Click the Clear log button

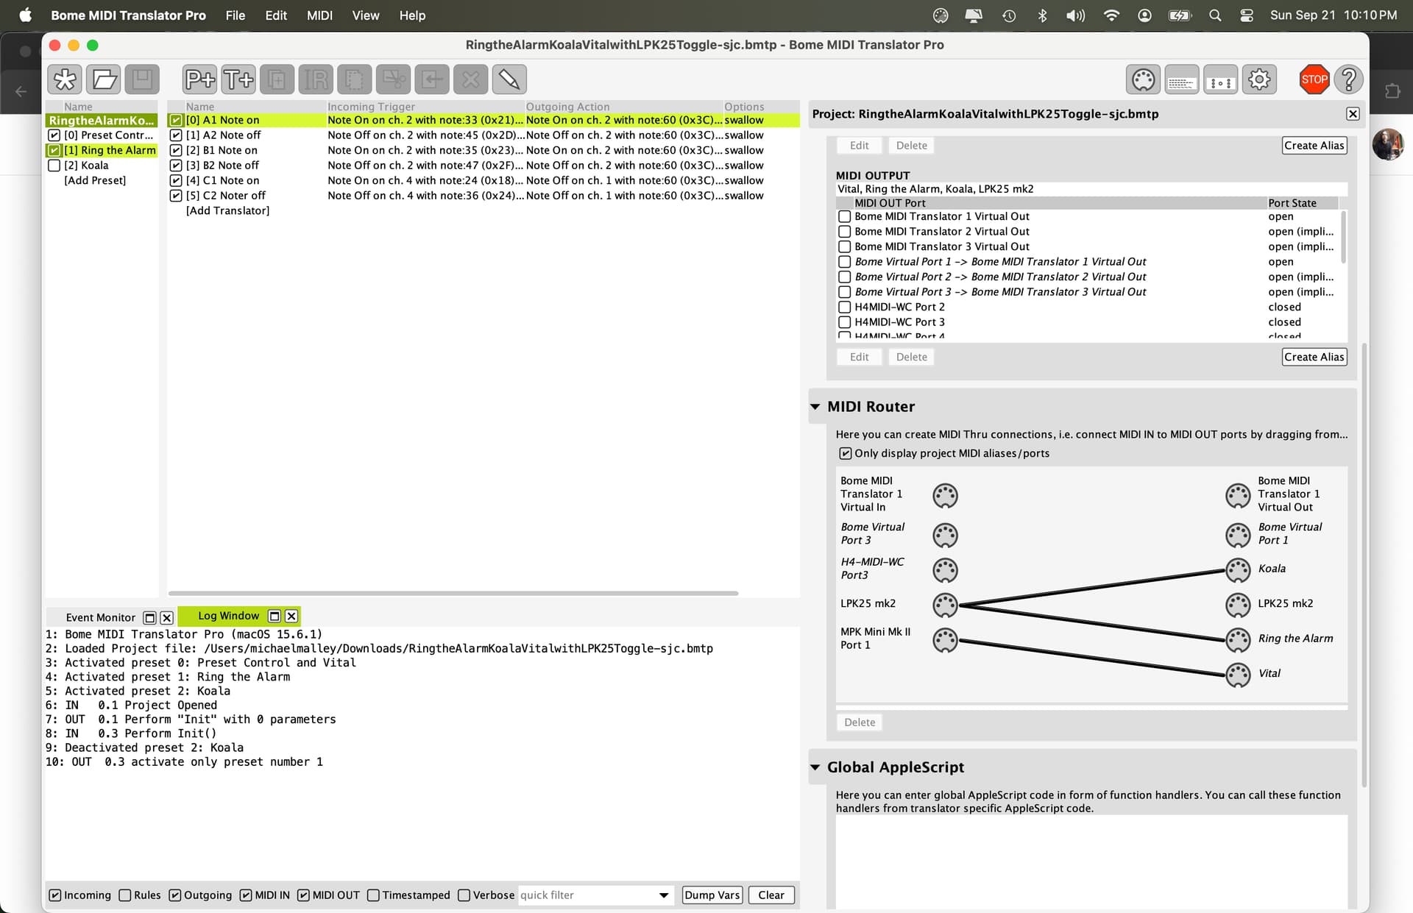pyautogui.click(x=771, y=895)
